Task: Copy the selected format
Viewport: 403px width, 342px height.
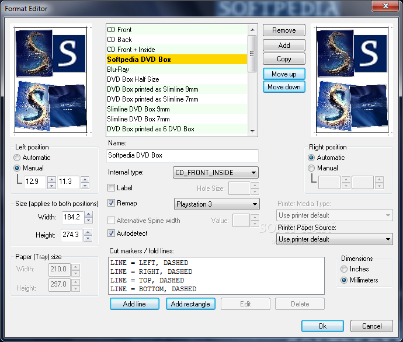Action: [x=284, y=59]
